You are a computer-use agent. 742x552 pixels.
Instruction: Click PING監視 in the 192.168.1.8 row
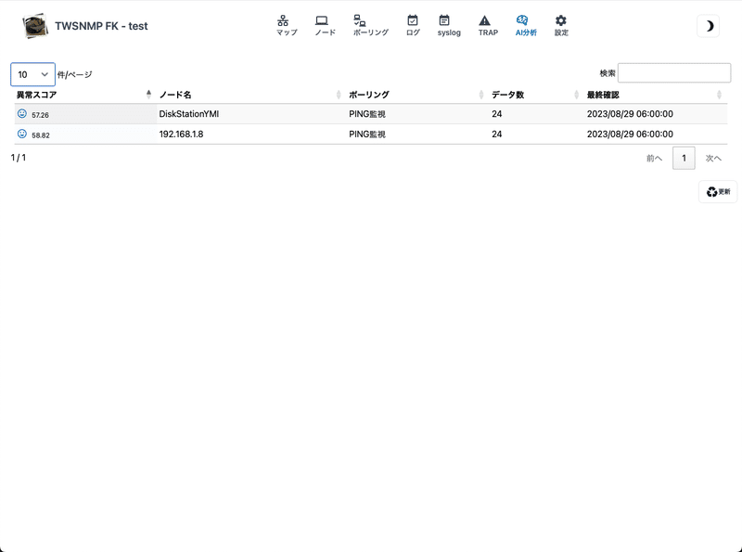click(x=367, y=135)
